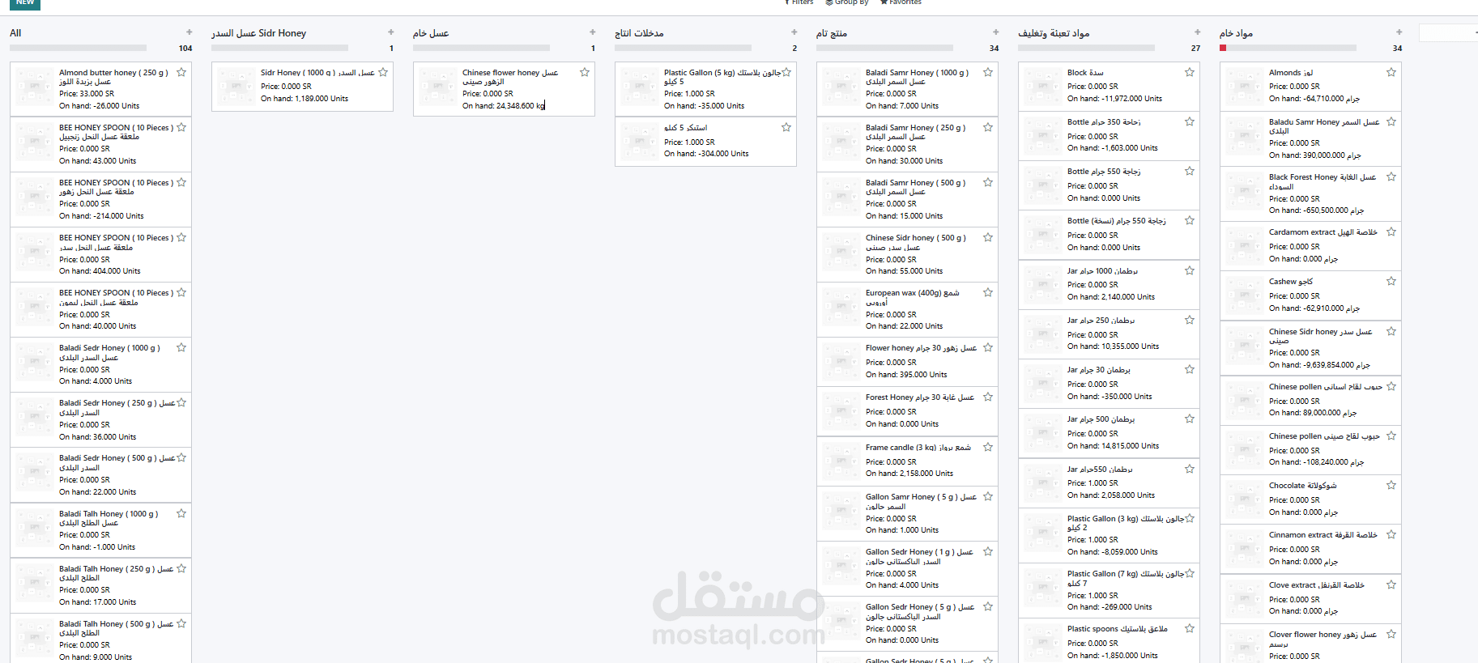Click the plus icon in the Sidr Honey column
Screen dimensions: 1478x663
[391, 32]
